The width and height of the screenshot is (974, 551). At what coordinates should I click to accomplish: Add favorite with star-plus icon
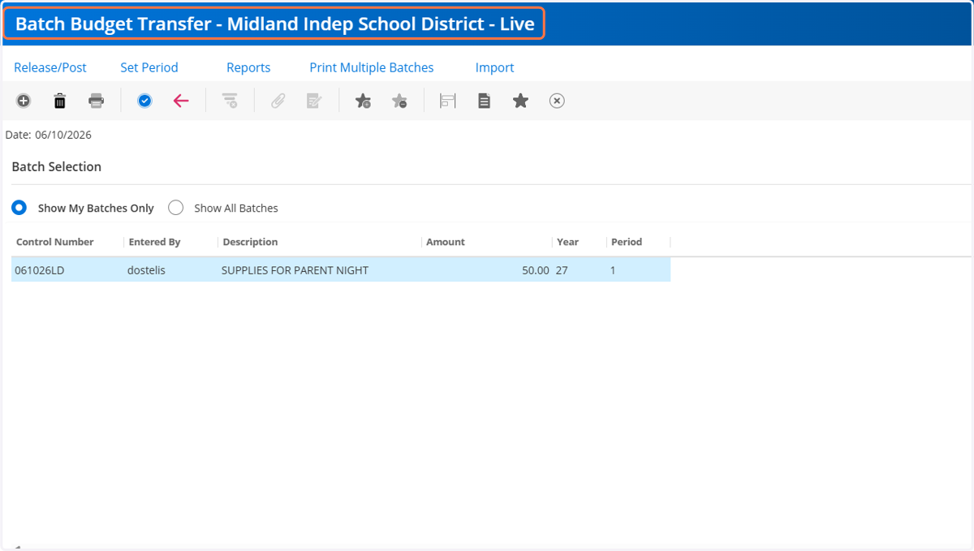pos(363,101)
